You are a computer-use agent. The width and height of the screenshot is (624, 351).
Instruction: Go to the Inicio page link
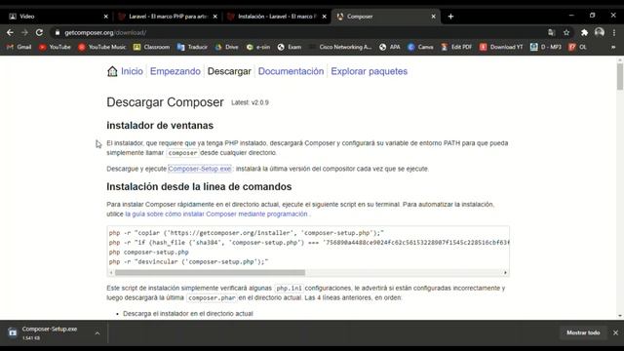click(132, 71)
